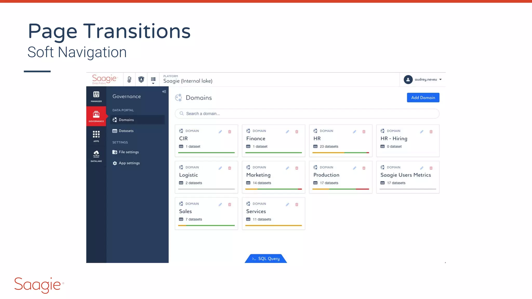Select Datasets in the Data Portal menu
Viewport: 532px width, 299px height.
pos(126,131)
